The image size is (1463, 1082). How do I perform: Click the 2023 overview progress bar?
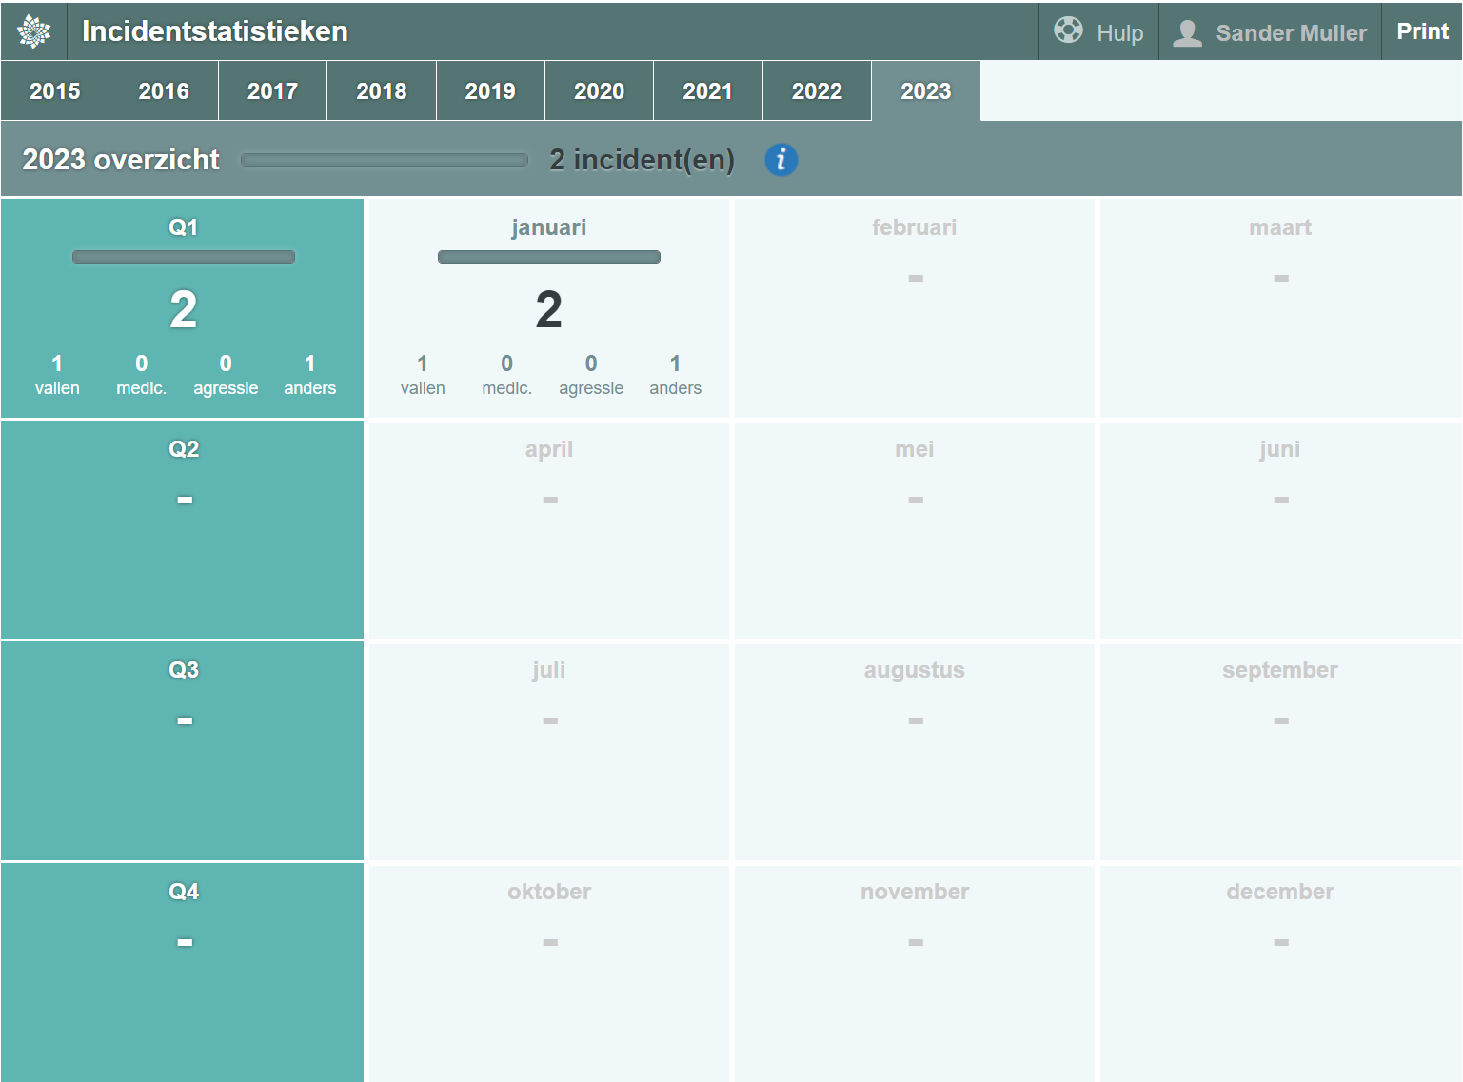pyautogui.click(x=384, y=160)
